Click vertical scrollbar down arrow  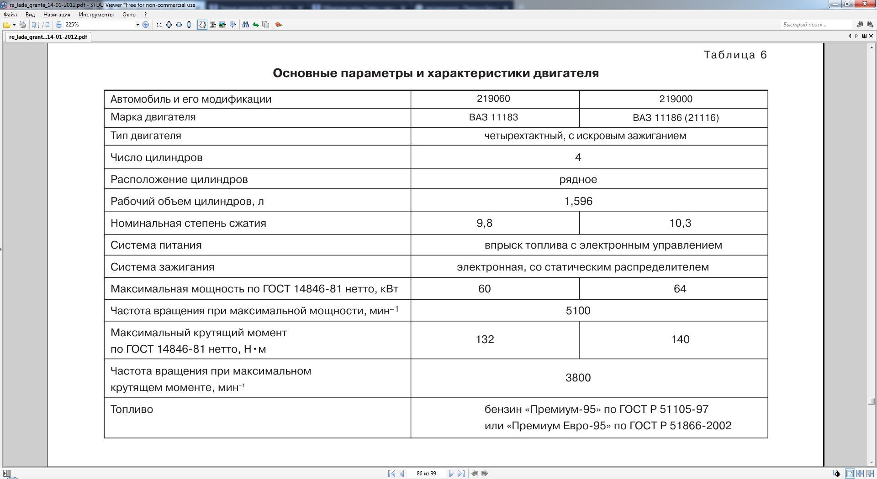click(872, 463)
